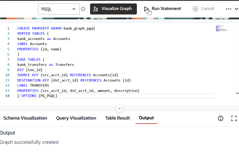Click 'LABEL TRANSFERS' on line 12
Viewport: 239px width, 153px height.
click(33, 85)
